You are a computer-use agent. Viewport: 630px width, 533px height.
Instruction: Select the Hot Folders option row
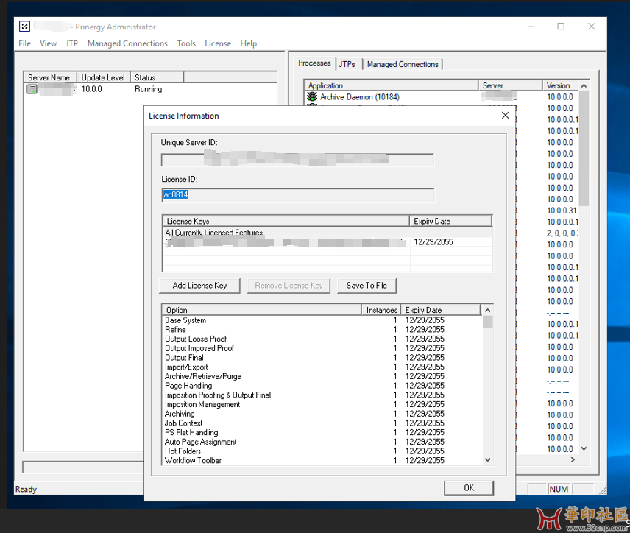pyautogui.click(x=322, y=451)
